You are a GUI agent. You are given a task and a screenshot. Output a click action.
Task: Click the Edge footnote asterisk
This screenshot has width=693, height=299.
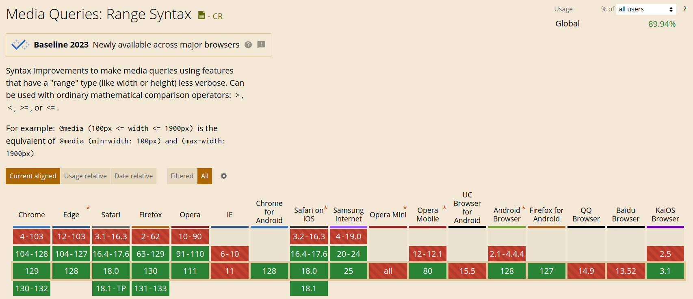pos(88,208)
